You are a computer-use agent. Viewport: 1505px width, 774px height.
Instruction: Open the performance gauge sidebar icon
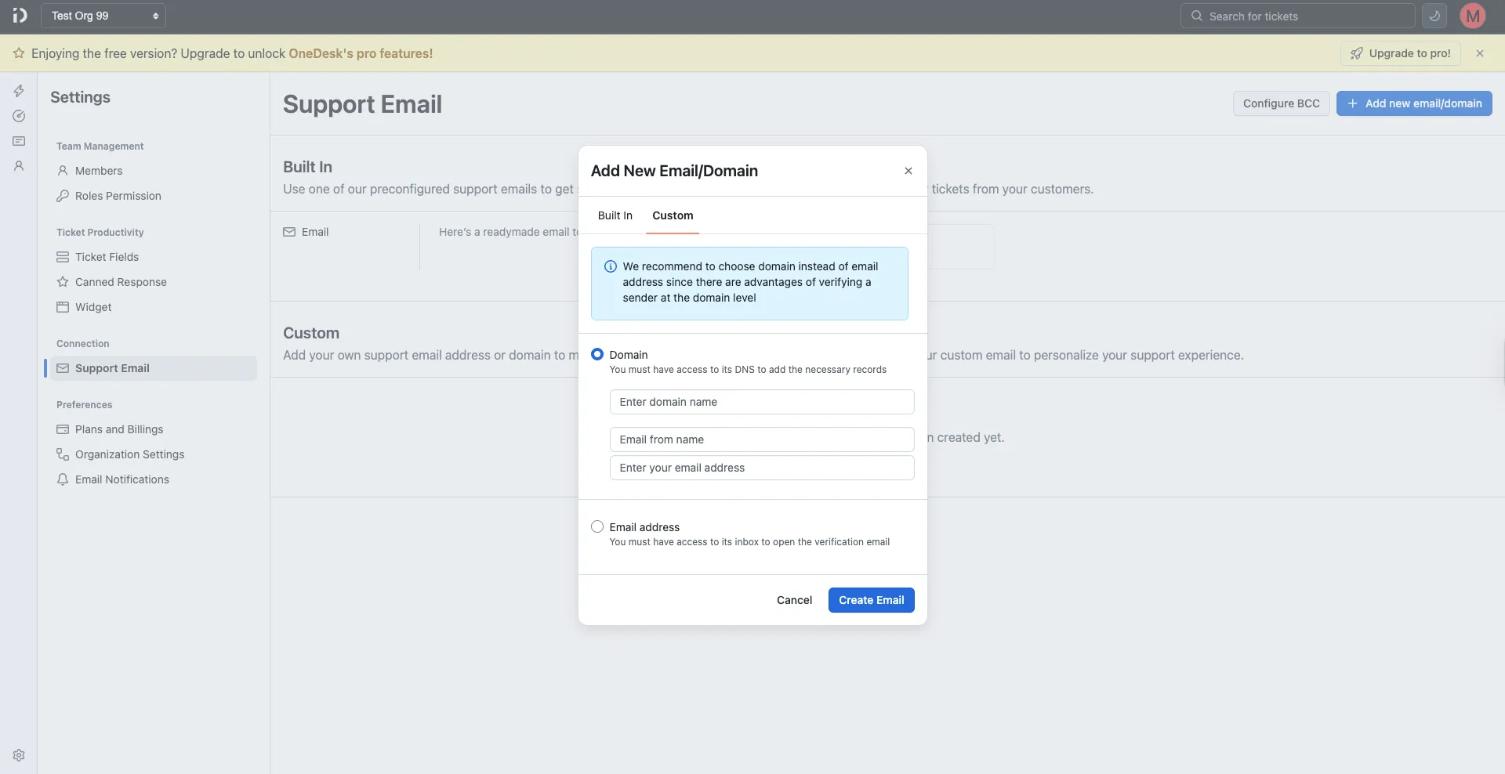(x=19, y=115)
